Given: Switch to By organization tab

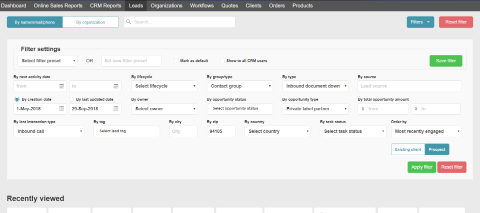Looking at the screenshot, I should click(90, 22).
